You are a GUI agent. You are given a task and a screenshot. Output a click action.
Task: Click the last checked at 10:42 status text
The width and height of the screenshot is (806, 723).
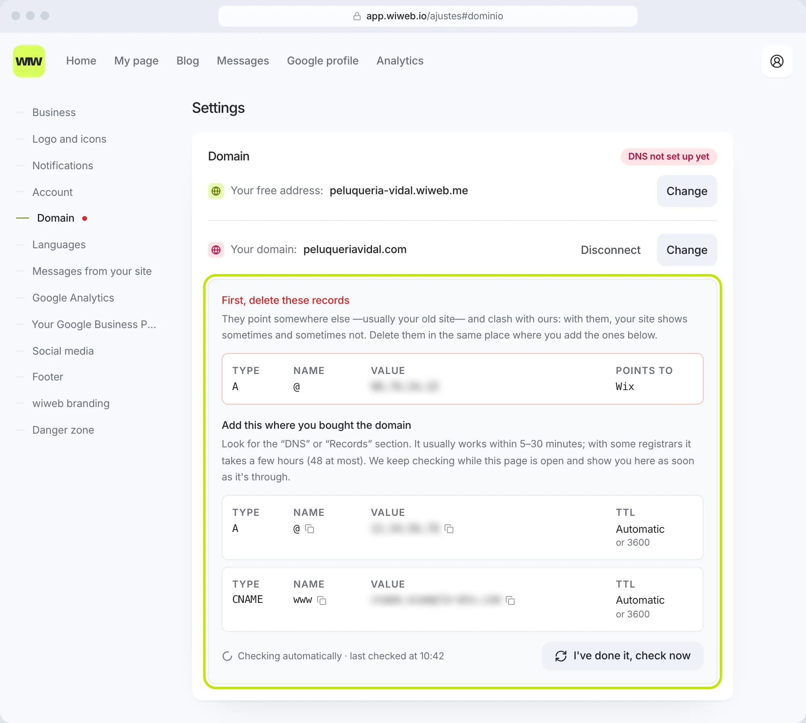pyautogui.click(x=397, y=656)
